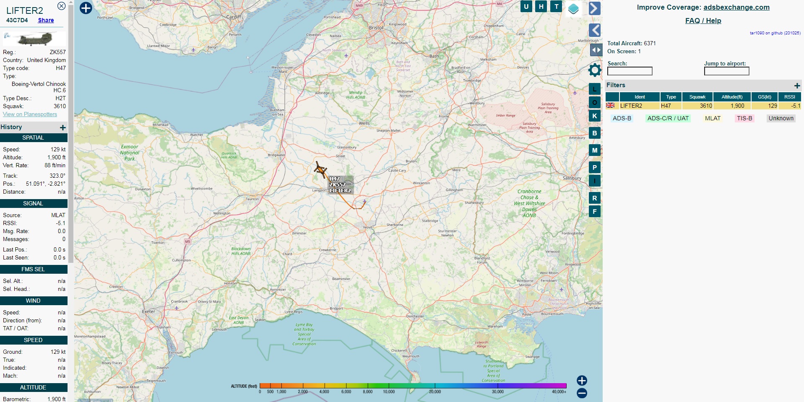Click the Pos. 51.091°, -2.821° value
Viewport: 804px width, 402px height.
click(x=45, y=184)
